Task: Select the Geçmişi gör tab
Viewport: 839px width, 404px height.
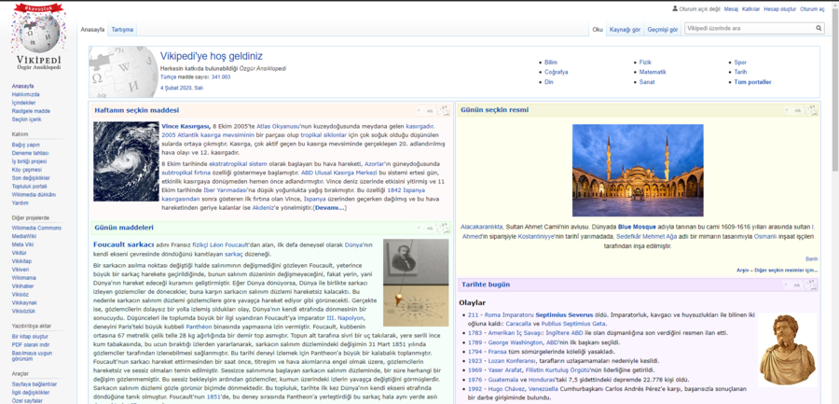Action: 662,30
